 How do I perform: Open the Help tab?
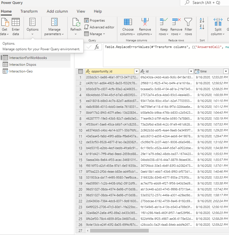(x=98, y=12)
